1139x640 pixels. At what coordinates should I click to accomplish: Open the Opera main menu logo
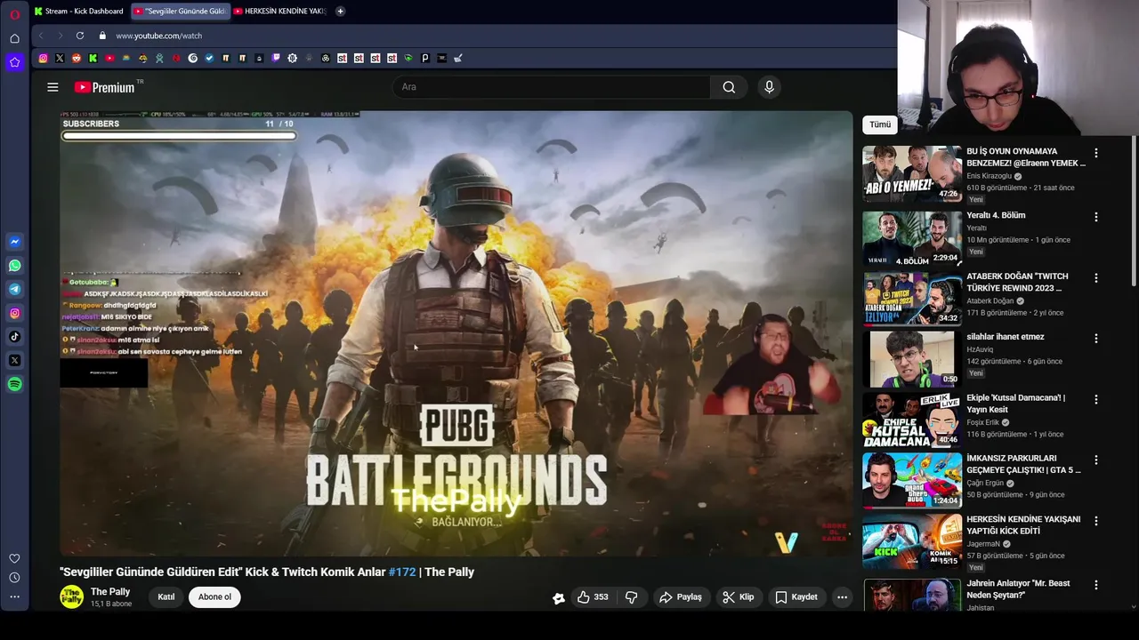[x=14, y=14]
